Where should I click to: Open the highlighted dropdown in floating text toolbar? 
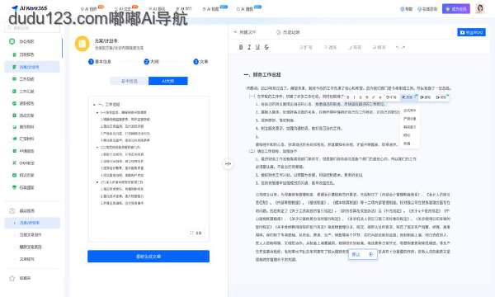[409, 97]
